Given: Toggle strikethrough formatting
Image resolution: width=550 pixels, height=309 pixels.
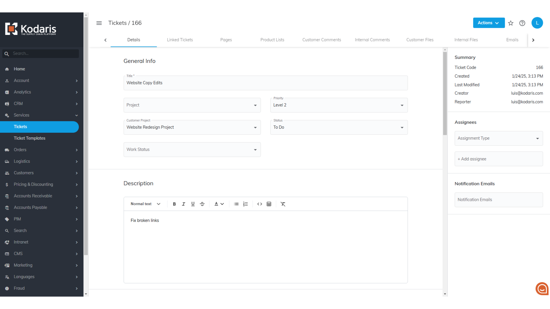Looking at the screenshot, I should [x=202, y=204].
